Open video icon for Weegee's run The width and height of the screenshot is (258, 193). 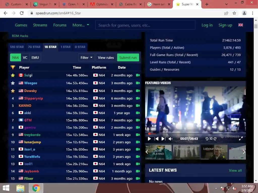[x=138, y=83]
